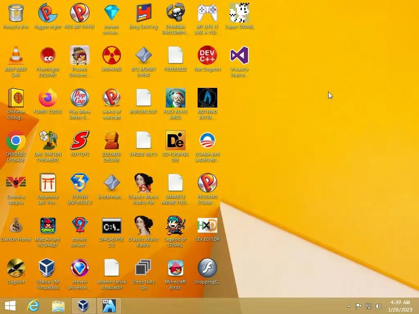Select the 2PACALYPSE 2.3 console icon
The height and width of the screenshot is (314, 419).
click(x=111, y=226)
